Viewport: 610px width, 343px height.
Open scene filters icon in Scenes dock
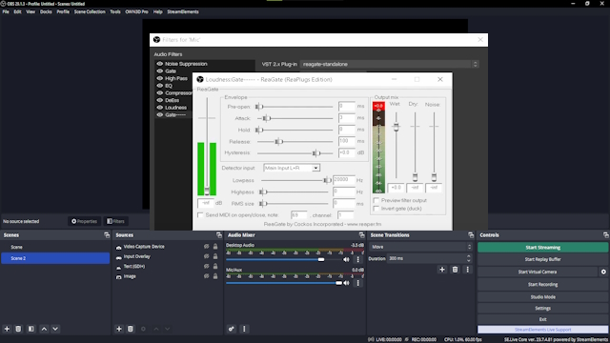point(31,329)
